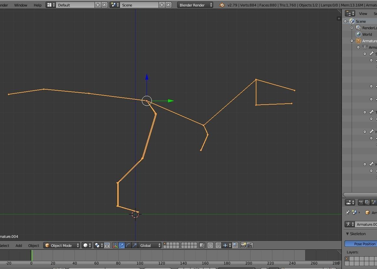Open the screen layout browser icon
The height and width of the screenshot is (269, 377).
[51, 5]
